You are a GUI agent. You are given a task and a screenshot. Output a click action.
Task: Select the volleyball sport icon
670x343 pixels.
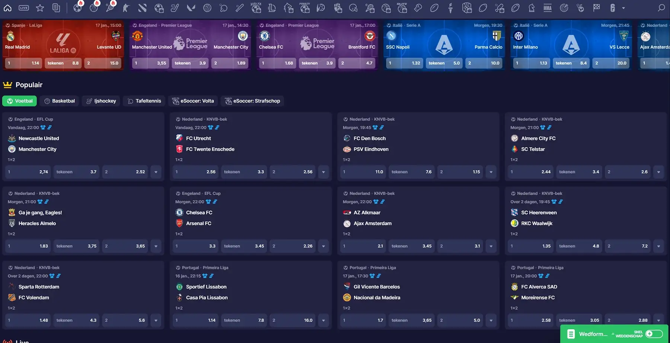[x=207, y=8]
